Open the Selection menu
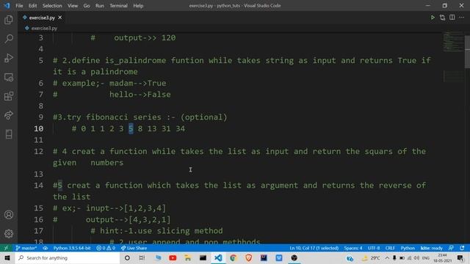 pyautogui.click(x=52, y=6)
